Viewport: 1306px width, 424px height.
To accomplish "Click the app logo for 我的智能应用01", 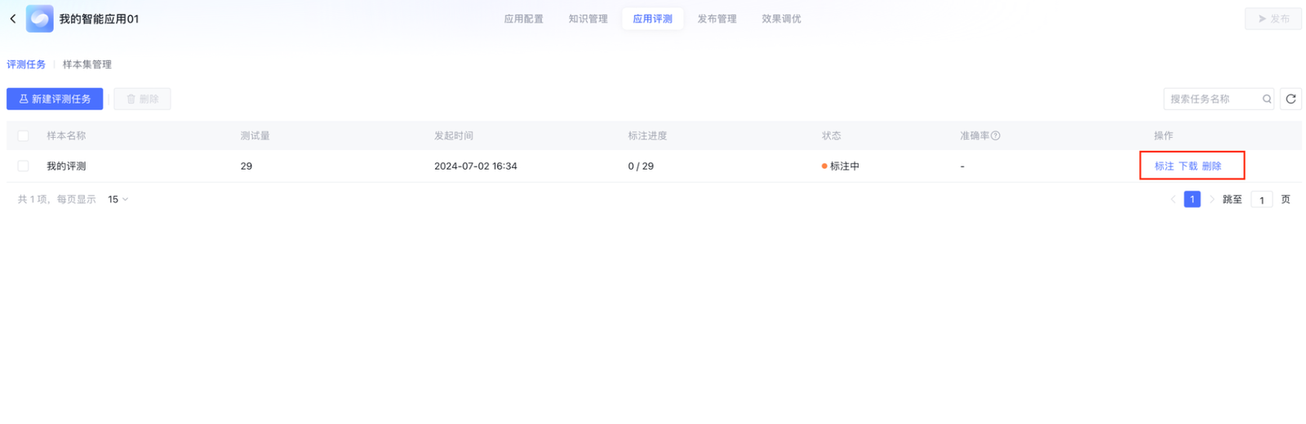I will (x=39, y=19).
